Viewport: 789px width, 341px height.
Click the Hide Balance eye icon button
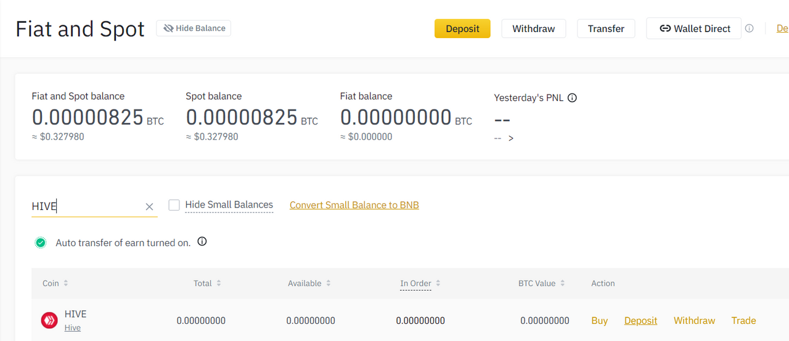tap(194, 28)
